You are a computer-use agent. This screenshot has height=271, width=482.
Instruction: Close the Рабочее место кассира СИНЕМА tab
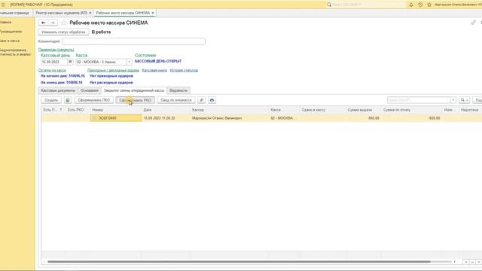(x=153, y=13)
